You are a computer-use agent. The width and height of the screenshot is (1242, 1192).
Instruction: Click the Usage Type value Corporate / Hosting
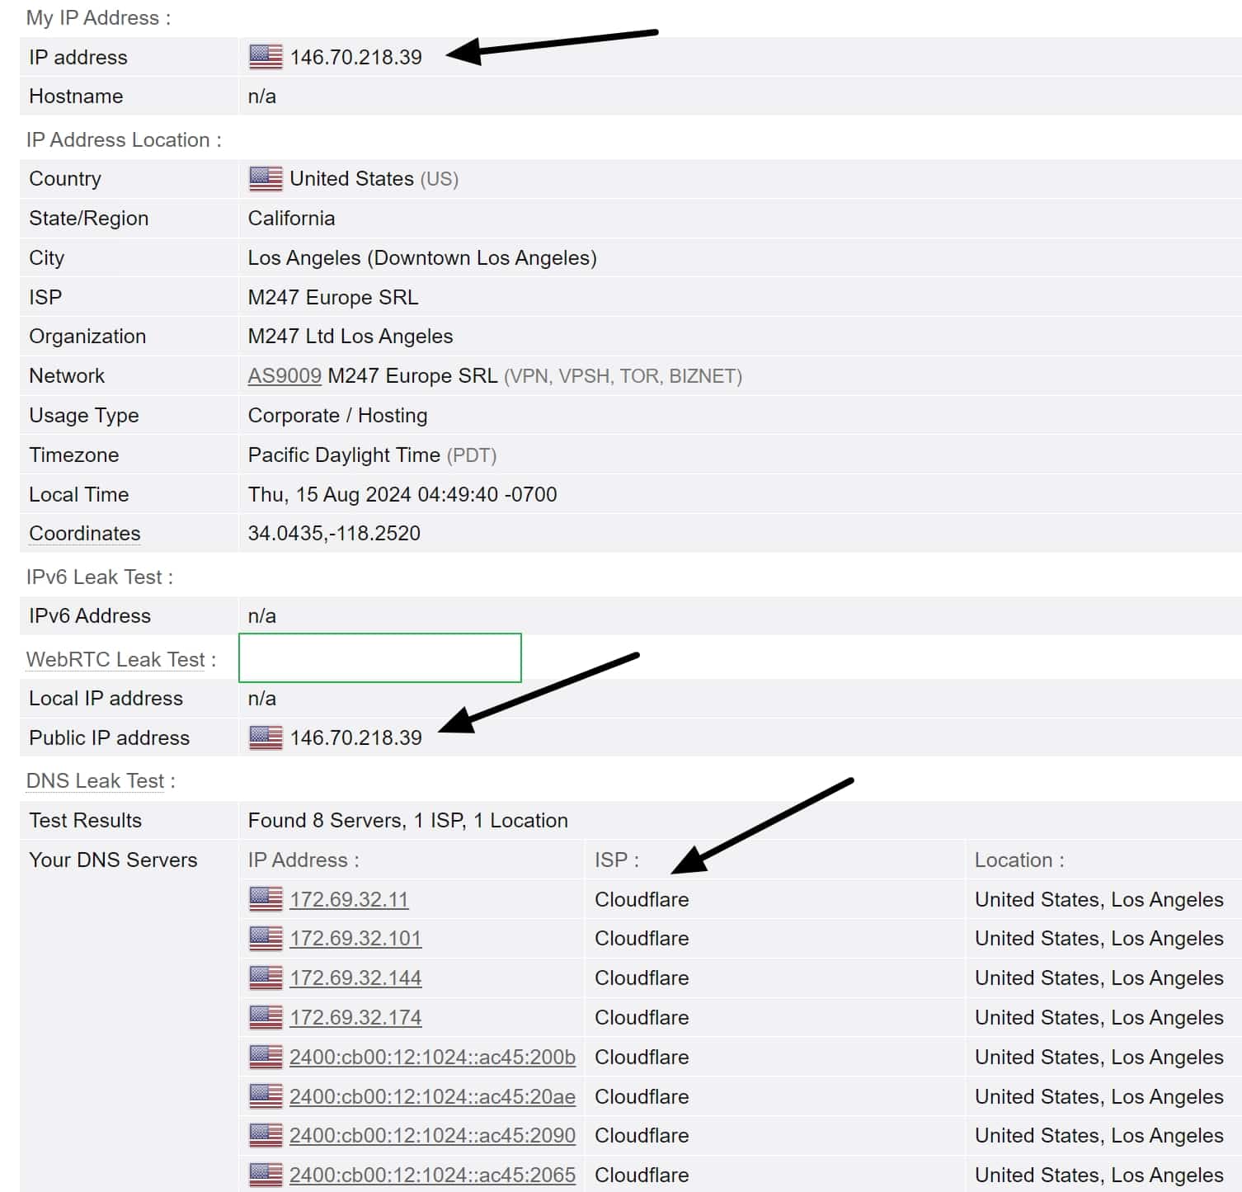(337, 416)
